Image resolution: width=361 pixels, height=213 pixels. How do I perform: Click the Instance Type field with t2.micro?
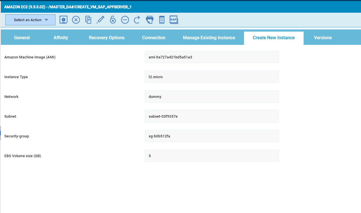pyautogui.click(x=212, y=77)
